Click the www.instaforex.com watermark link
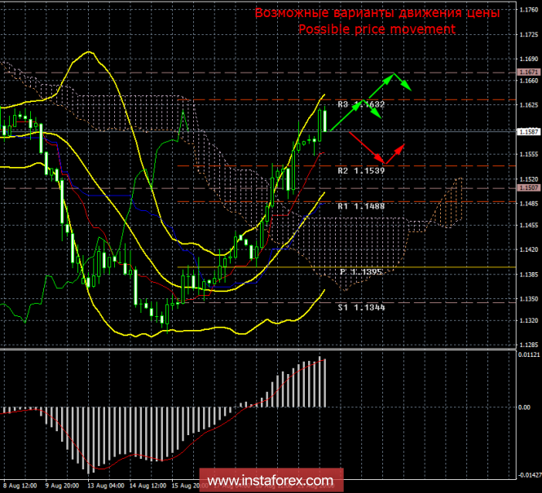The image size is (542, 493). 271,479
